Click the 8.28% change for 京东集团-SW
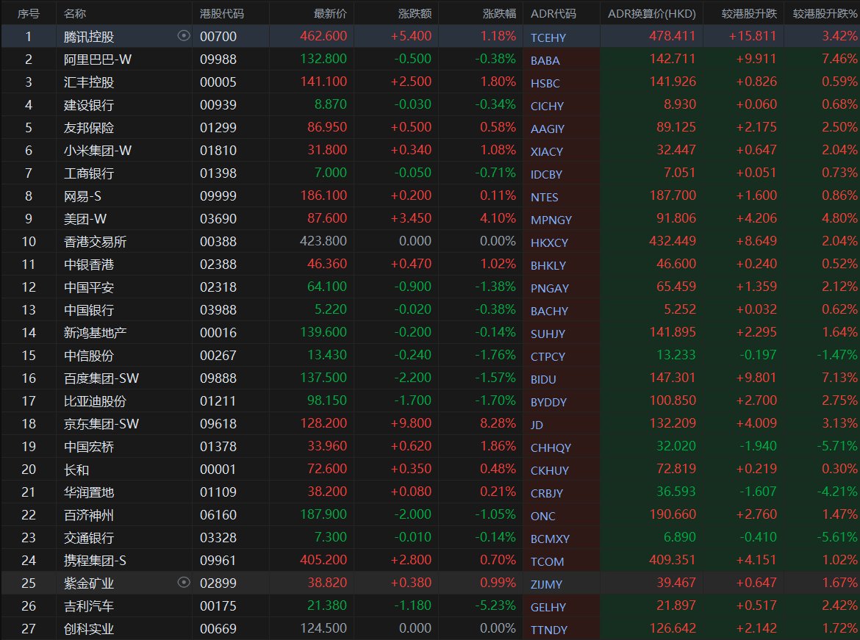This screenshot has height=640, width=860. click(x=498, y=423)
